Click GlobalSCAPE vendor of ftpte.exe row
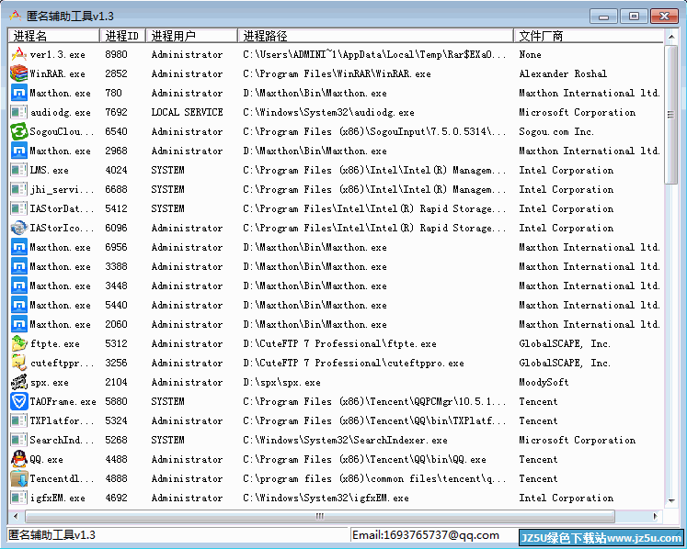 tap(565, 343)
